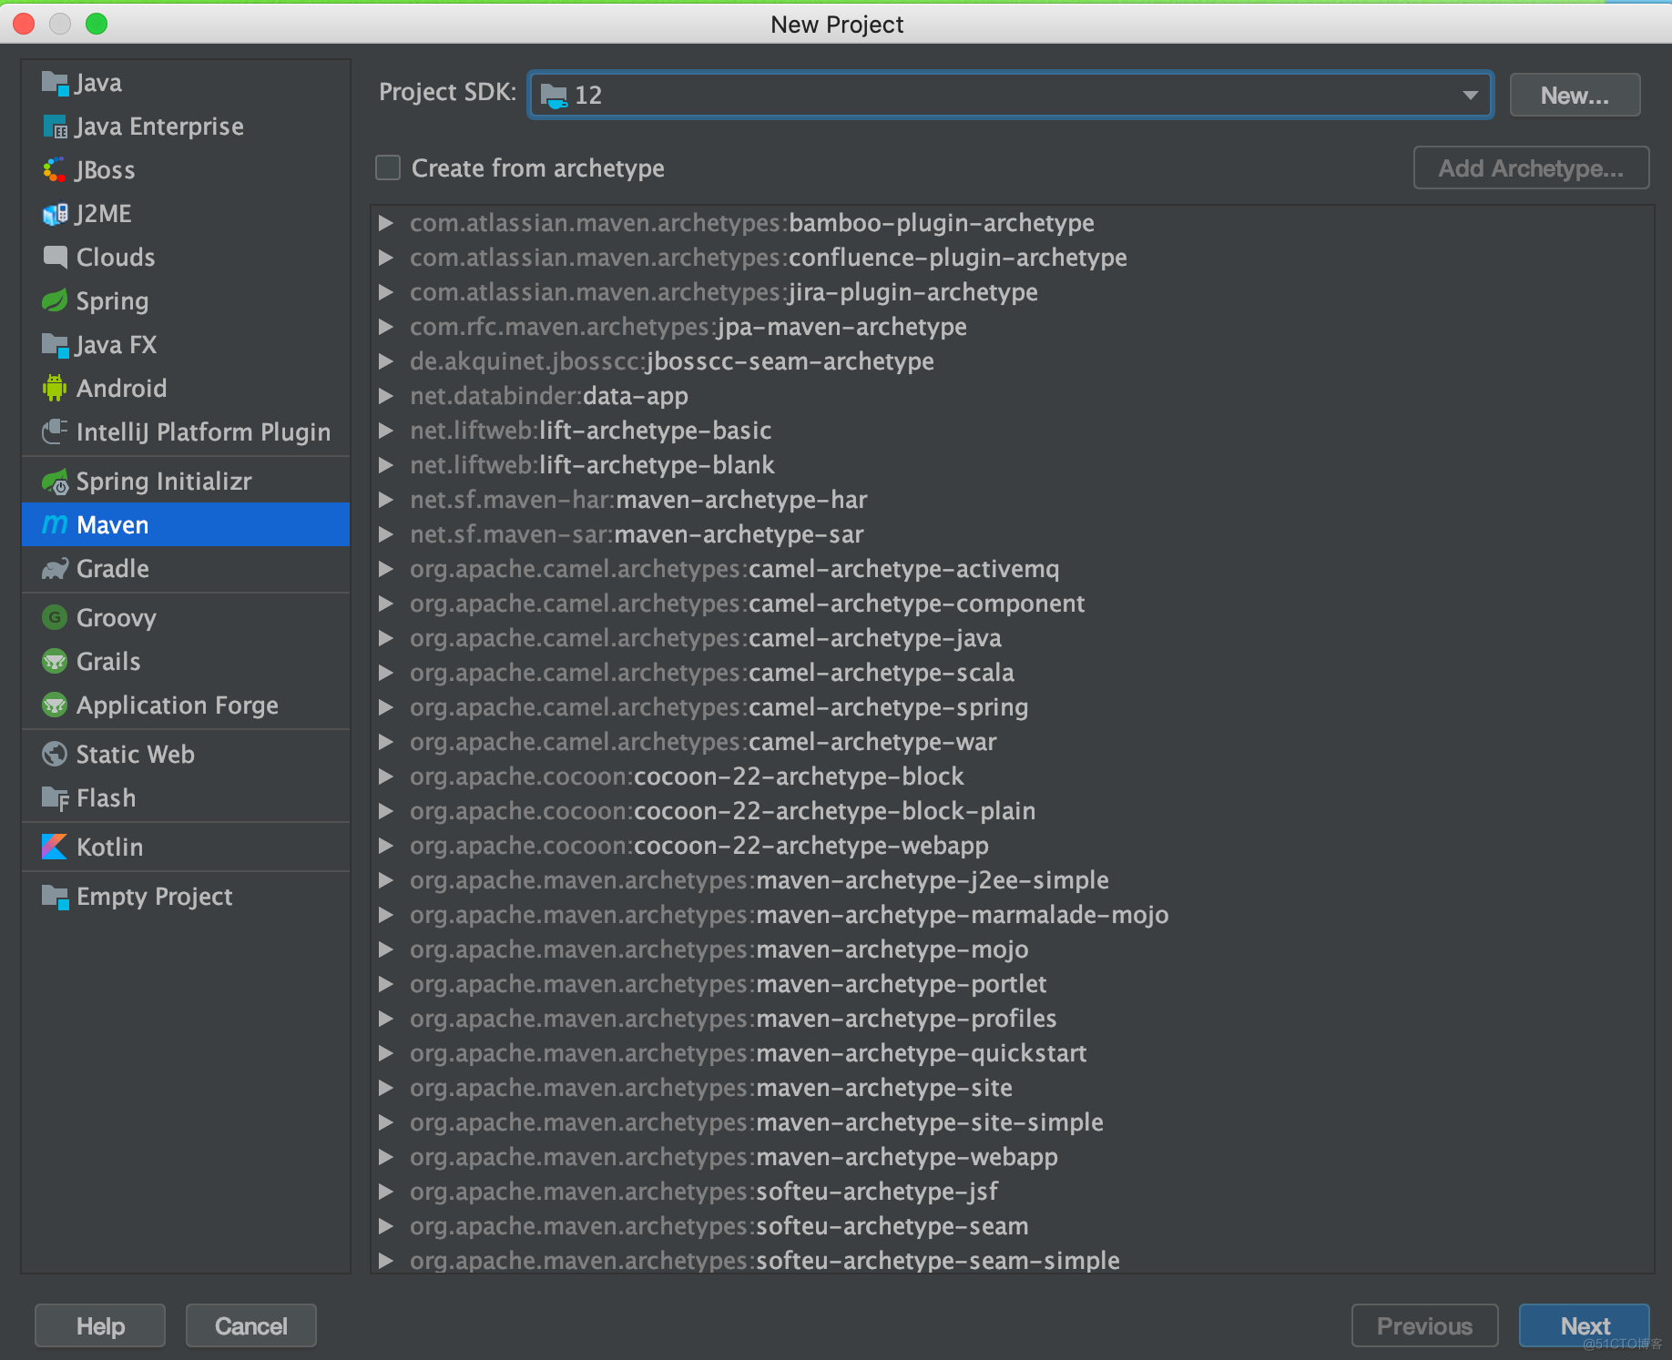The width and height of the screenshot is (1672, 1360).
Task: Click the Clouds icon
Action: click(x=55, y=258)
